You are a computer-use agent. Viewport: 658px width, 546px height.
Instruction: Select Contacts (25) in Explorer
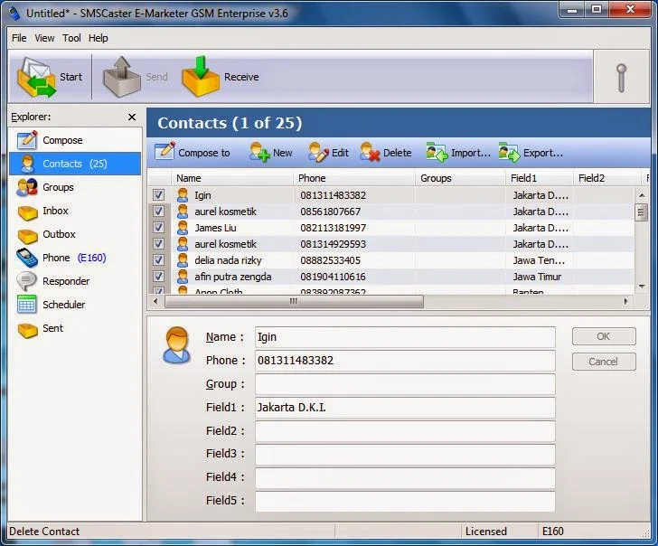point(75,164)
